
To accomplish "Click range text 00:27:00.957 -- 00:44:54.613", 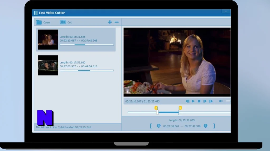I will point(78,66).
